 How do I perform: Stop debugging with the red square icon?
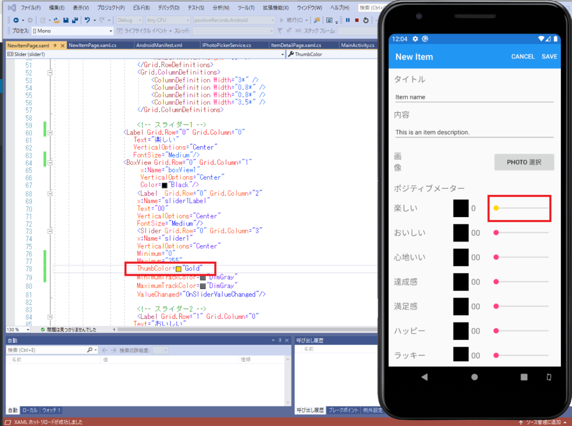[x=356, y=20]
